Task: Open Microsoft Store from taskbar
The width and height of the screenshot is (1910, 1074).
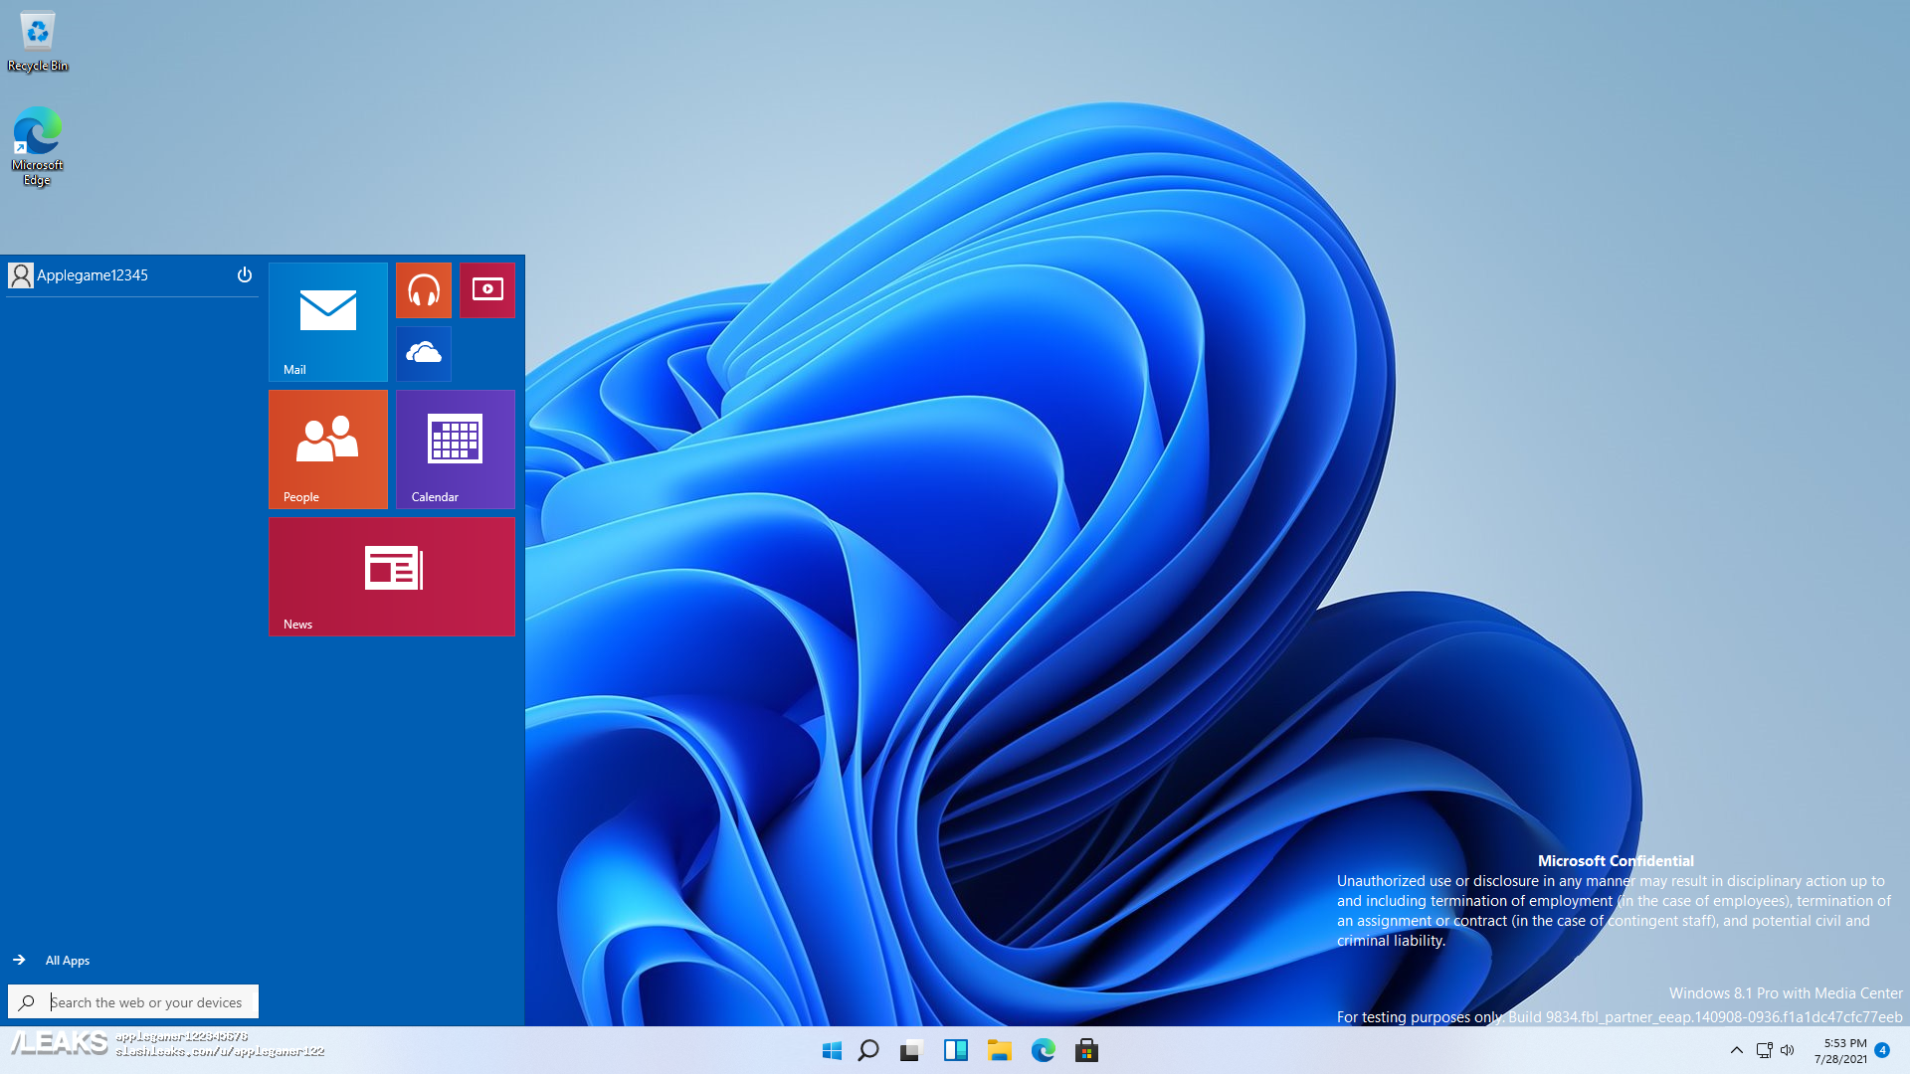Action: (x=1086, y=1050)
